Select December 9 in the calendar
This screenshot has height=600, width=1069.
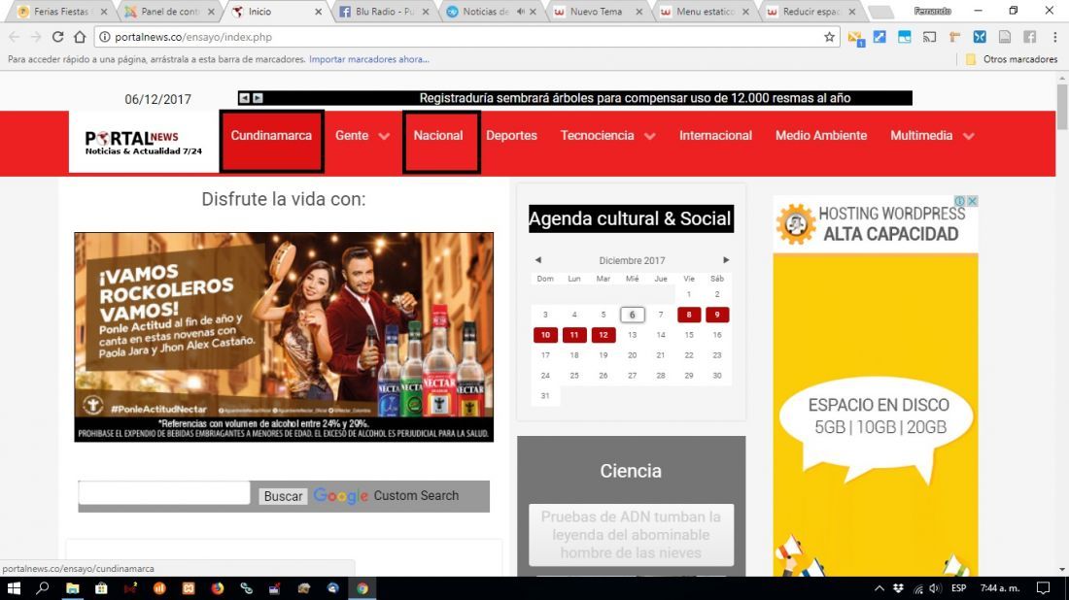[x=716, y=315]
